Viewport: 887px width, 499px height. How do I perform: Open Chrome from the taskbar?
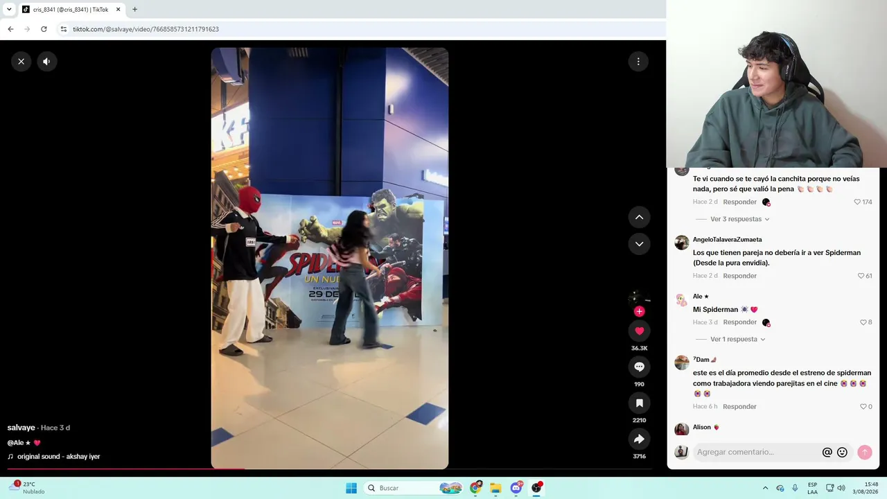[475, 488]
